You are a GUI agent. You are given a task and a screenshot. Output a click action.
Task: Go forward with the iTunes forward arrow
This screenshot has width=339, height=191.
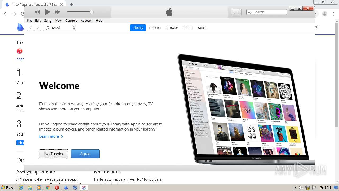tap(38, 28)
